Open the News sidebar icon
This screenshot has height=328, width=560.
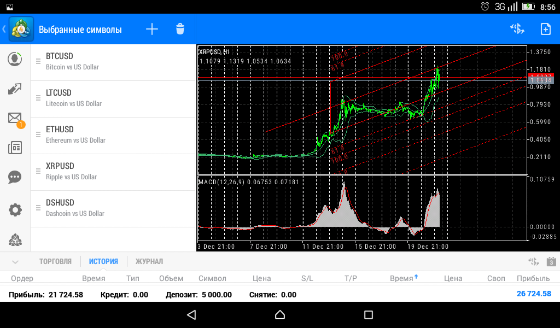pos(15,148)
